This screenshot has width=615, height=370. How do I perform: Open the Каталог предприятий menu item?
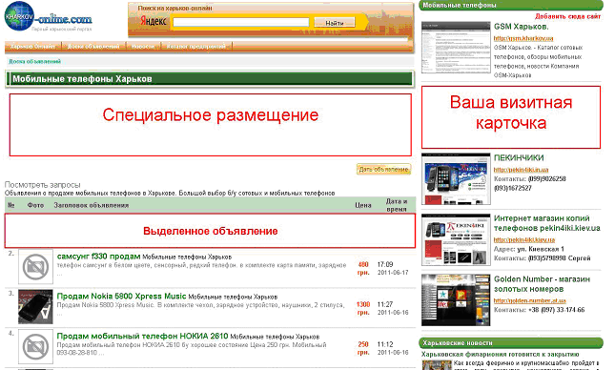point(196,47)
